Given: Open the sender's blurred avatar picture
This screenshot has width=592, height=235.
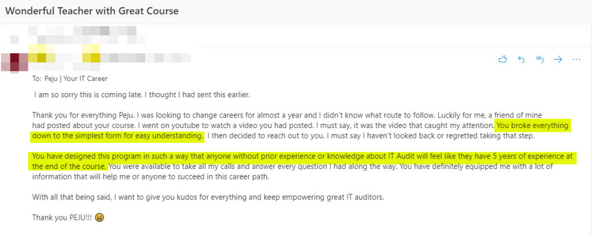Looking at the screenshot, I should 14,63.
